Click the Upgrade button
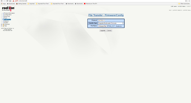 point(103,30)
